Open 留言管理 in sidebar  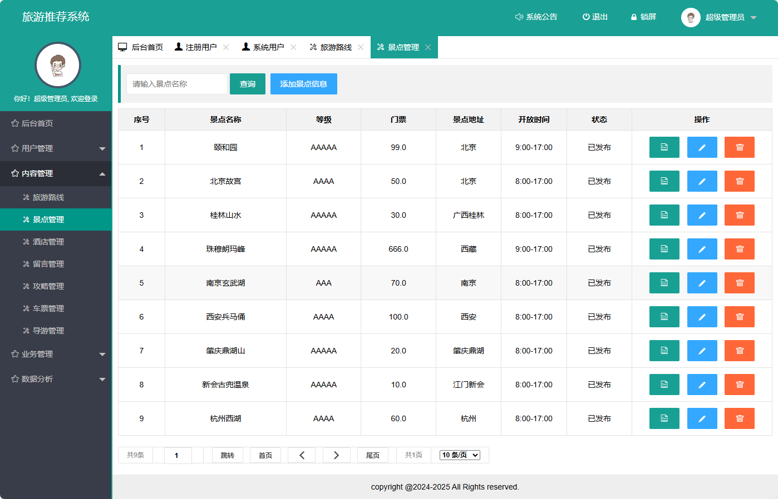coord(56,264)
